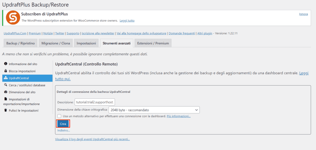
Task: Click Vai alla homepage dello sviluppatore
Action: (141, 33)
